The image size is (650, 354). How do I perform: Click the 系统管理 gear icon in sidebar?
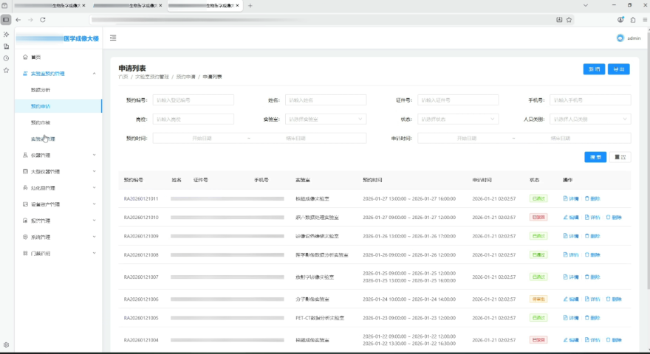pyautogui.click(x=25, y=237)
